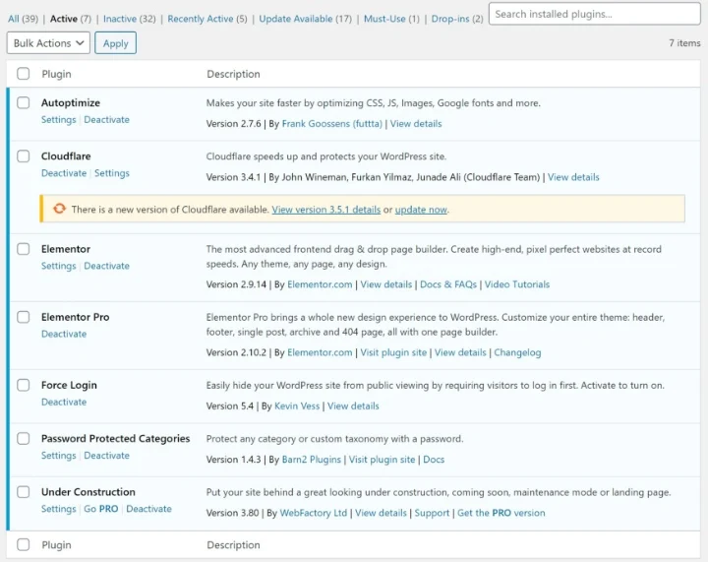Click the Must-Use filter link
This screenshot has width=708, height=562.
384,19
